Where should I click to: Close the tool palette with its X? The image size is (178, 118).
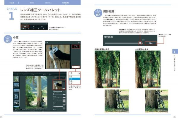click(x=47, y=24)
